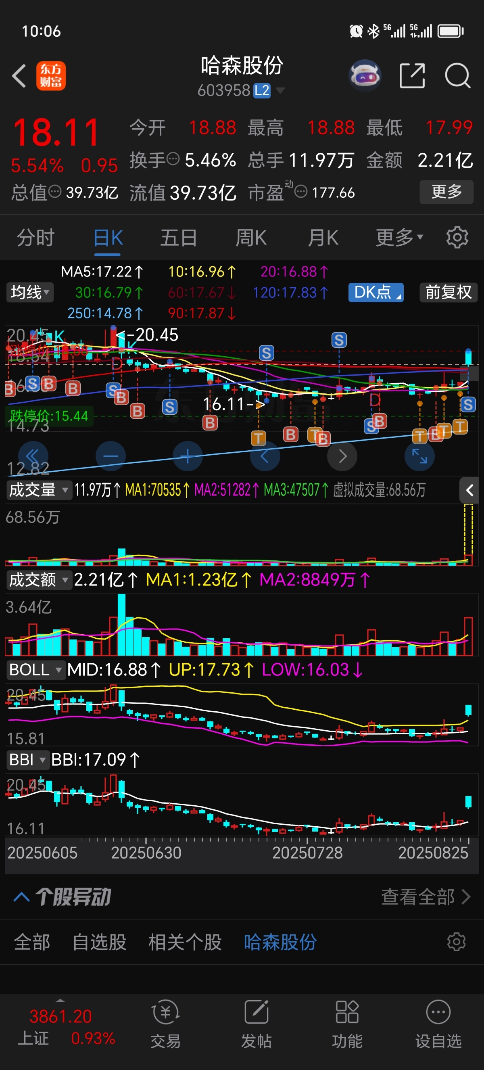Tap the 20250630 date label
Screen dimensions: 484x1070
[x=146, y=853]
